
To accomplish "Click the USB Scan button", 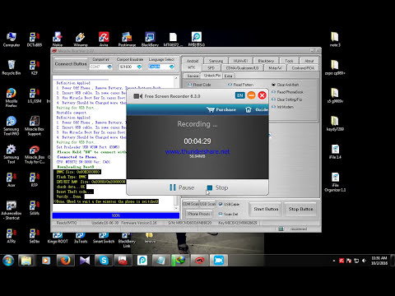I will [x=207, y=204].
